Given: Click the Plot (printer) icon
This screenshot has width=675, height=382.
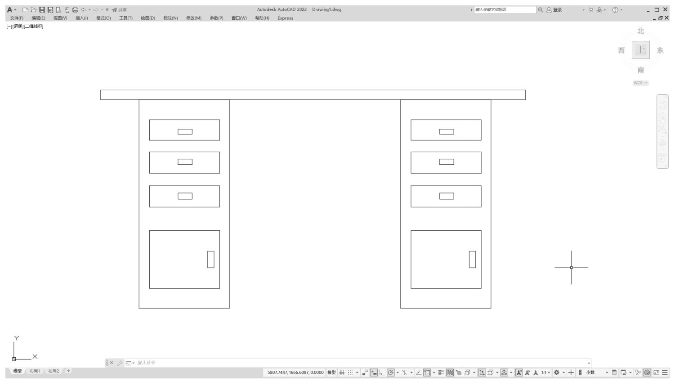Looking at the screenshot, I should click(x=75, y=10).
